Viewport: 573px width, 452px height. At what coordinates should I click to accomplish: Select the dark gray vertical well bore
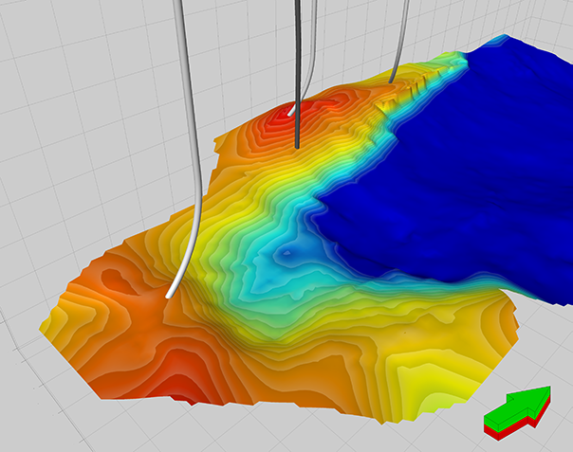coord(298,73)
